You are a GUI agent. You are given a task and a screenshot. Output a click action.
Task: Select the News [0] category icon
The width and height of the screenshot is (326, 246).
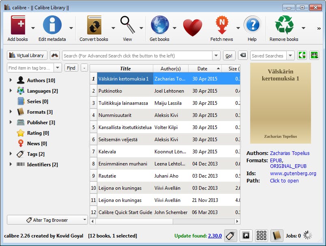(x=21, y=143)
